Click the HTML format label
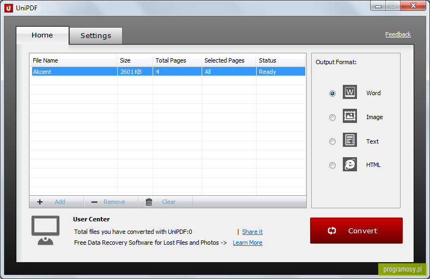 373,165
